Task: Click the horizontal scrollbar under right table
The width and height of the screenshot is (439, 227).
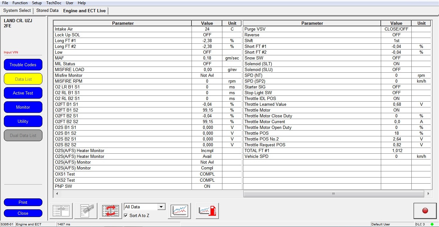Action: [x=333, y=194]
